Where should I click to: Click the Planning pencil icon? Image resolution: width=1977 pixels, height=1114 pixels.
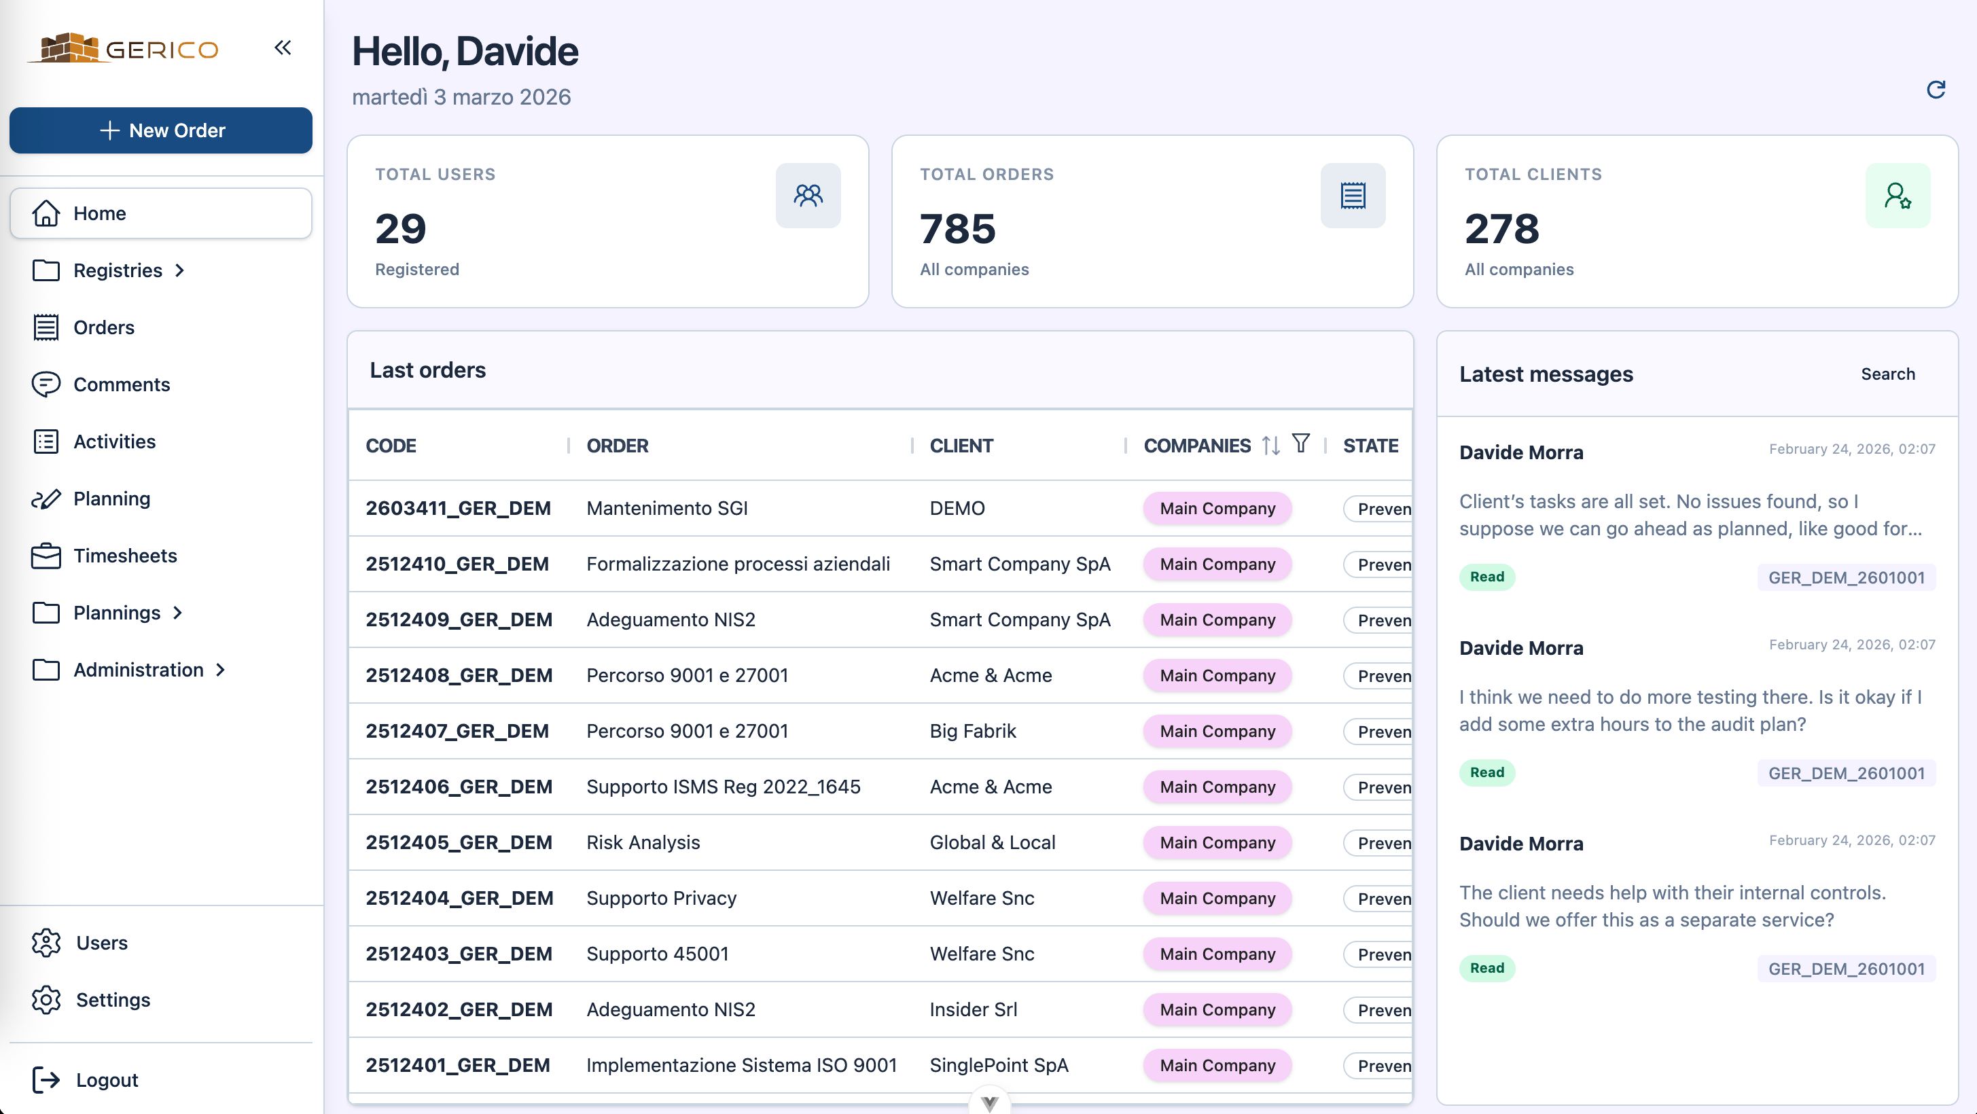46,499
